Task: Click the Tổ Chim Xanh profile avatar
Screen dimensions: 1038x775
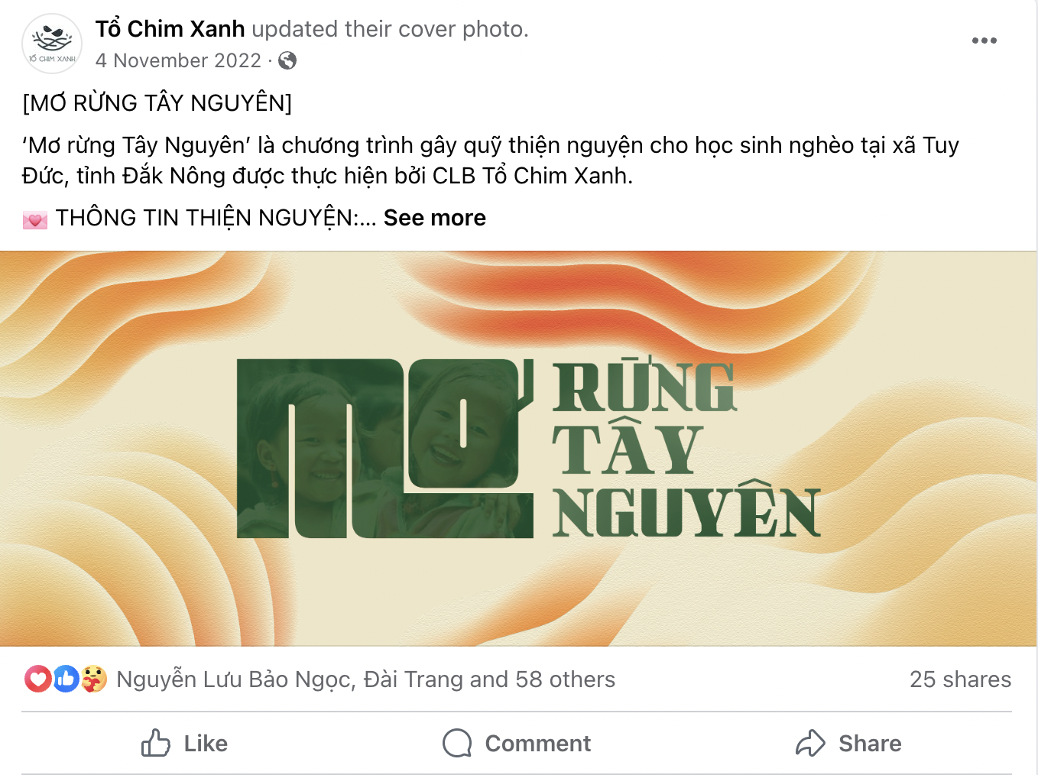Action: pos(52,44)
